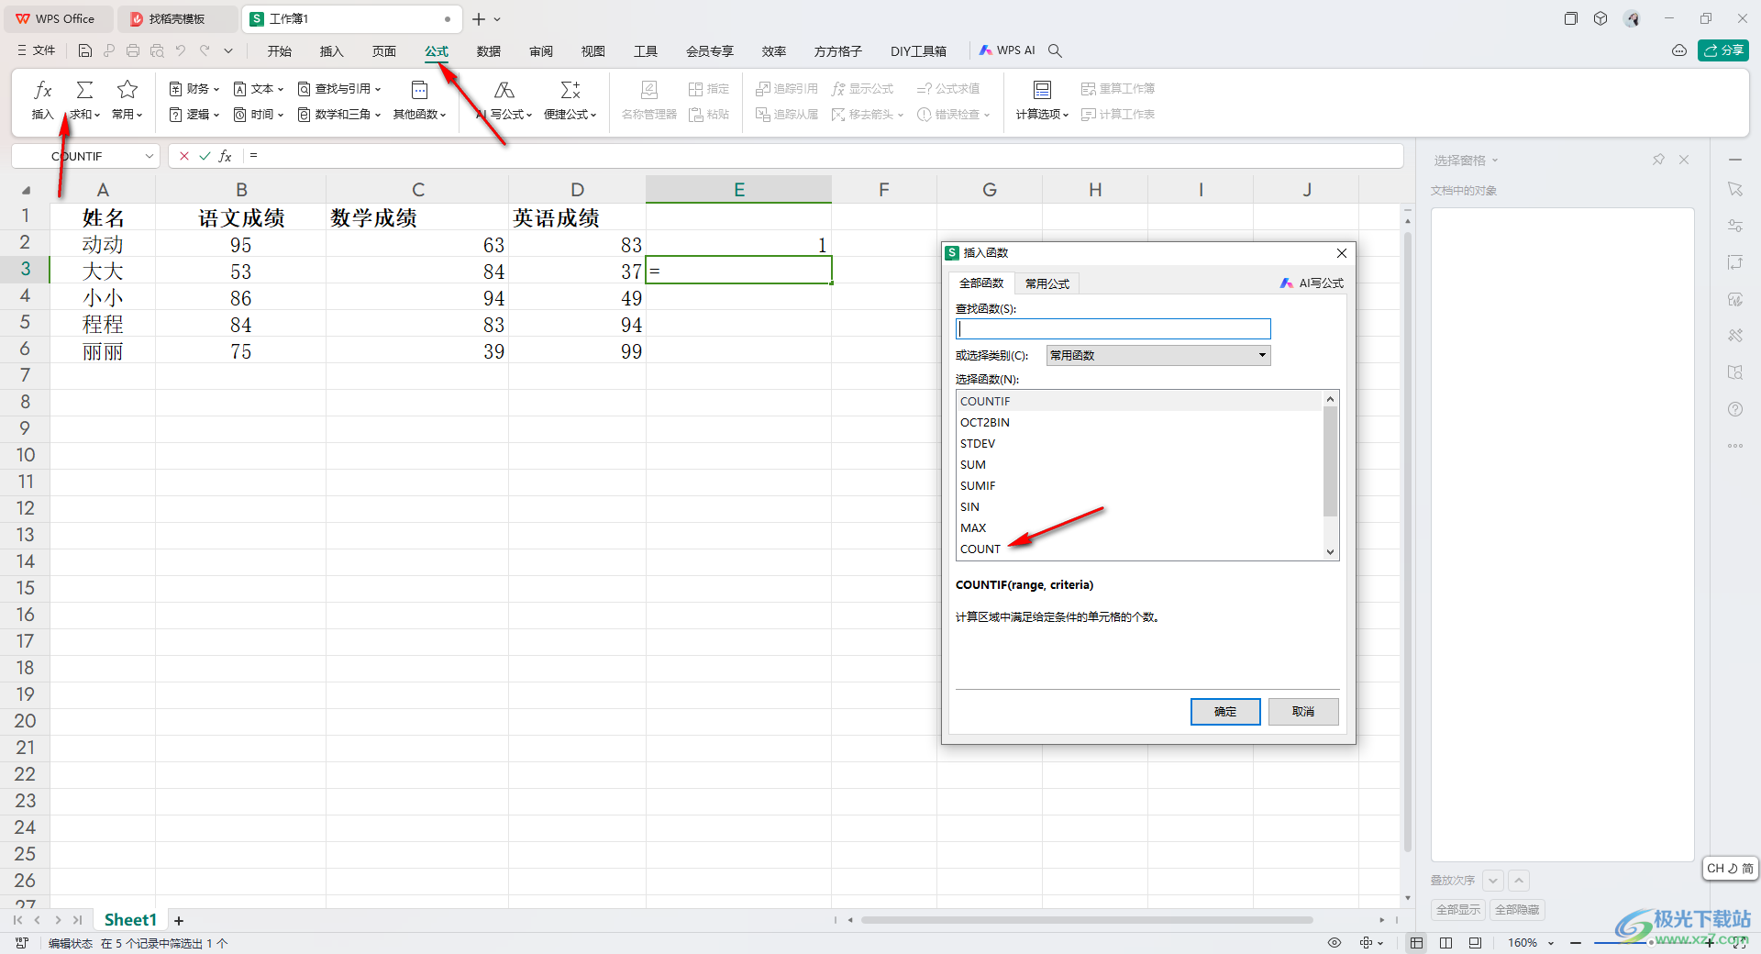The height and width of the screenshot is (954, 1761).
Task: Pin the selection pane with the pin icon
Action: (x=1658, y=160)
